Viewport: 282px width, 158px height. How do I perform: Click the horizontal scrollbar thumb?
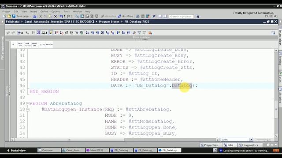pyautogui.click(x=70, y=140)
